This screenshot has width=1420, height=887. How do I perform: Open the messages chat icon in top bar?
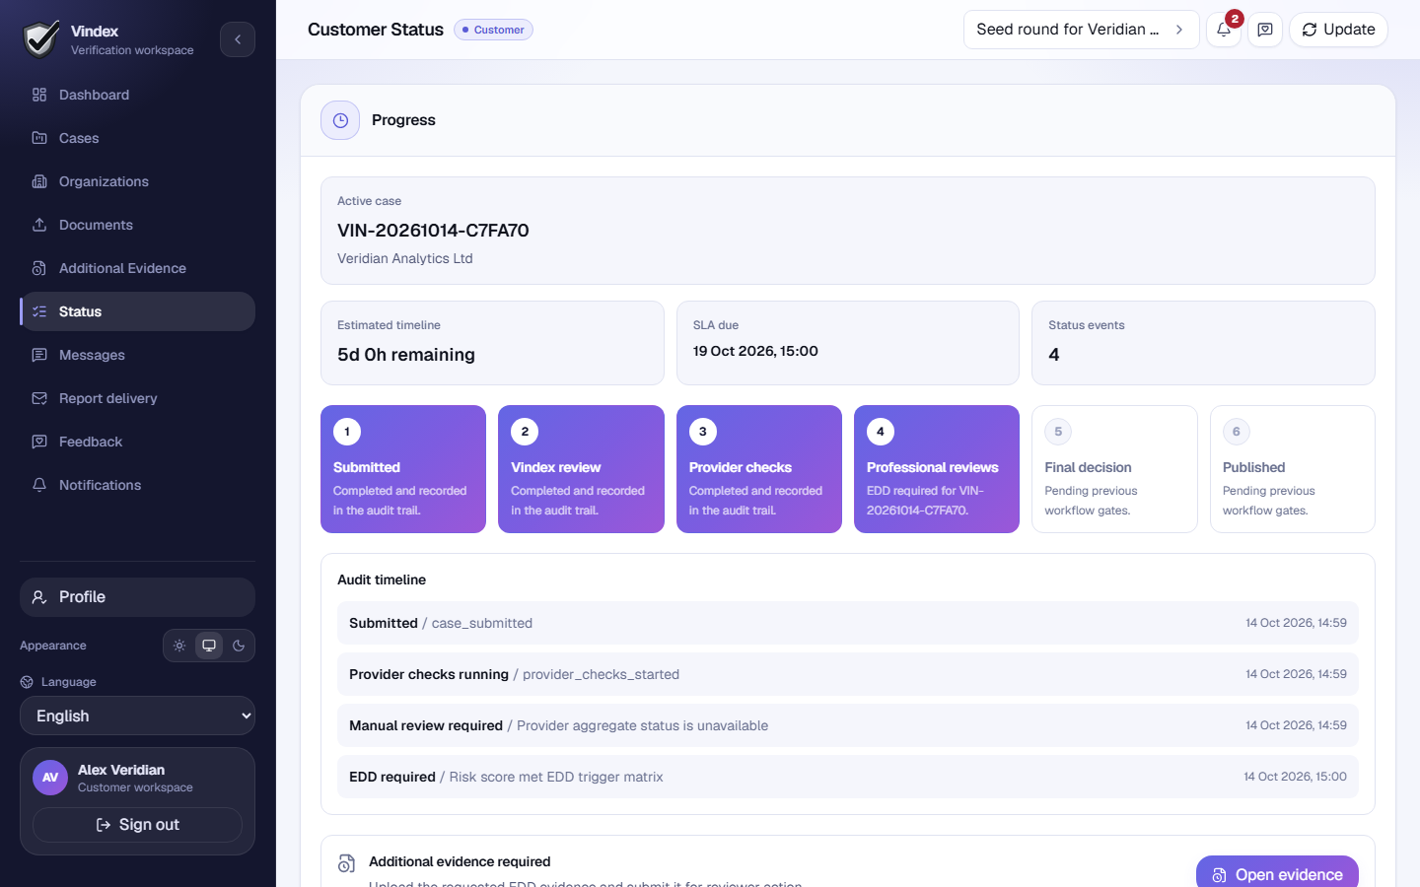click(x=1265, y=30)
